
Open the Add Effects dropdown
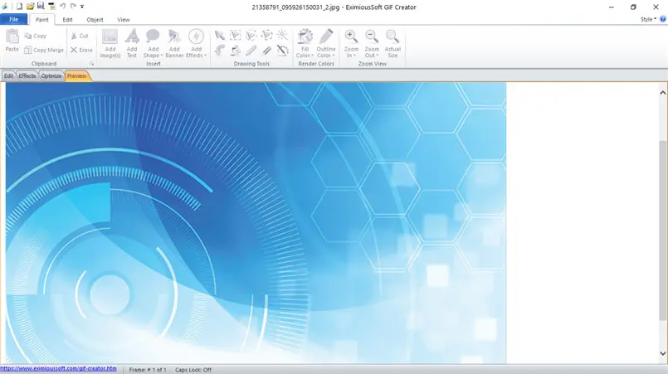[197, 43]
